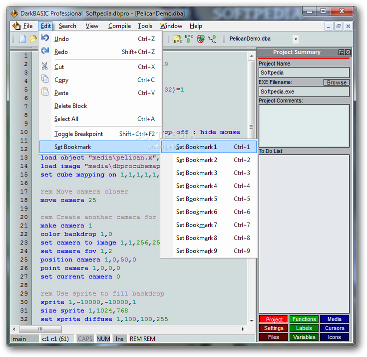Select Set Bookmark 6
367x357 pixels.
coord(209,212)
